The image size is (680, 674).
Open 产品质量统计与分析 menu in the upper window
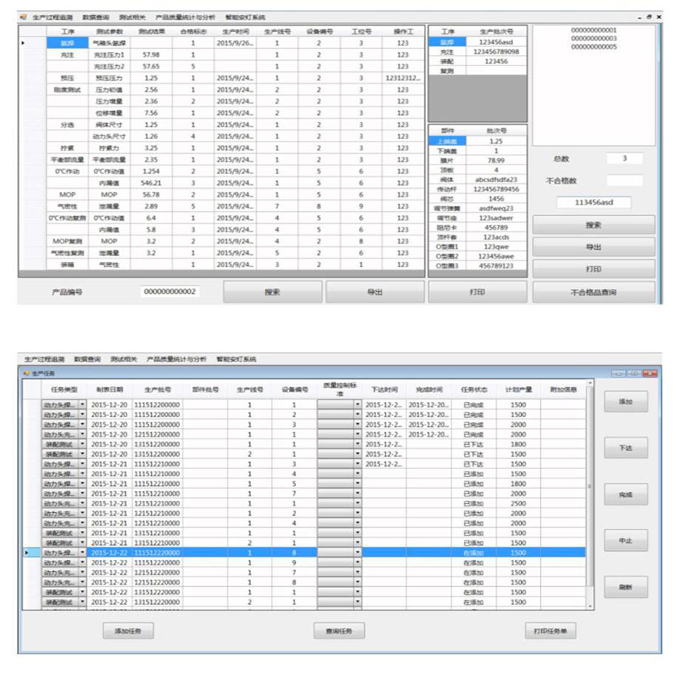[185, 17]
